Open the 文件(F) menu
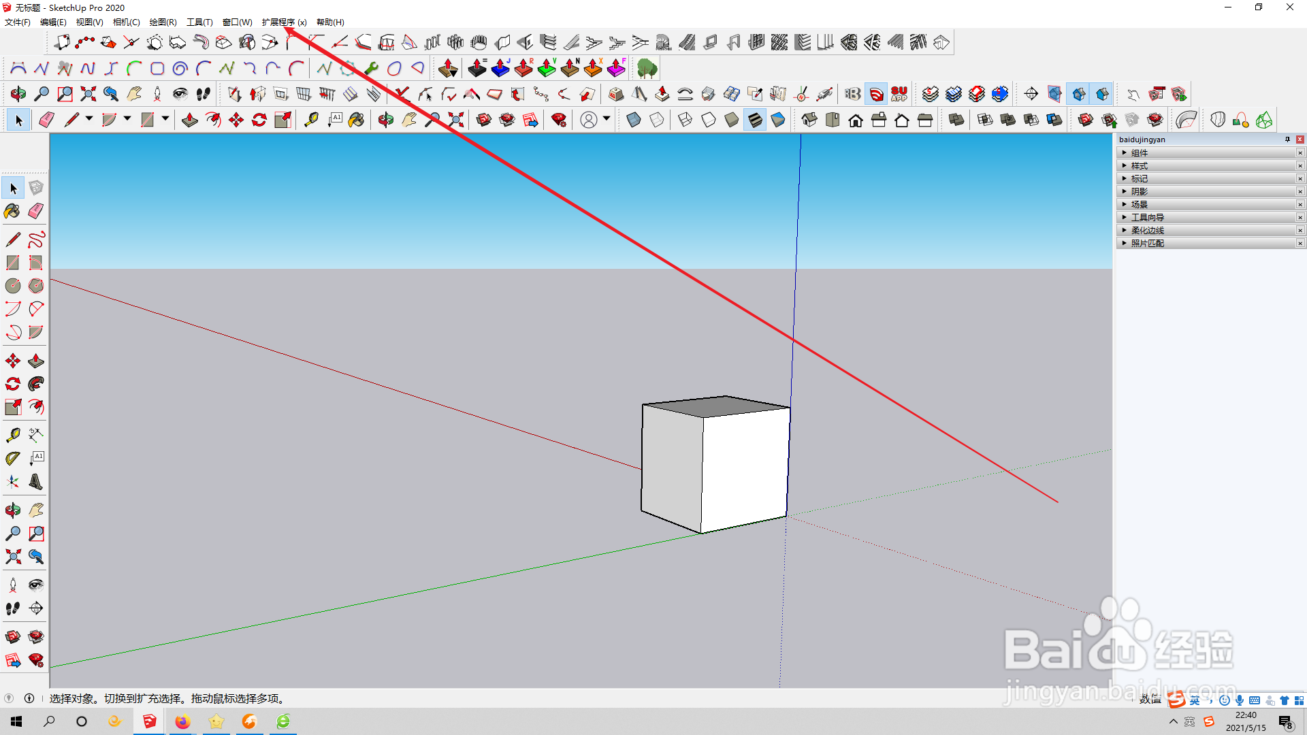Image resolution: width=1307 pixels, height=735 pixels. click(x=18, y=22)
